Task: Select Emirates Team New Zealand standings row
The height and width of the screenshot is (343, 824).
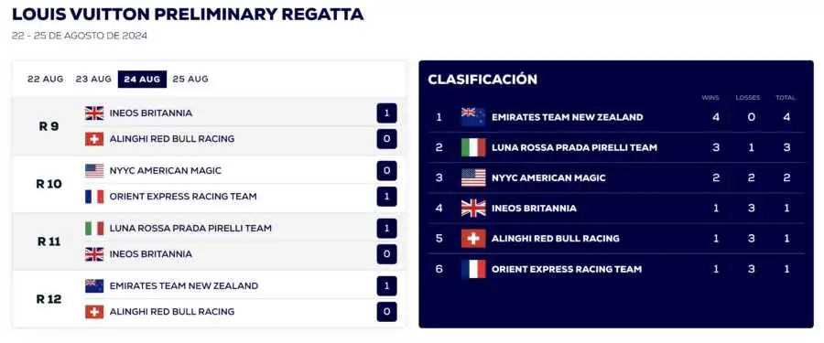Action: (616, 117)
